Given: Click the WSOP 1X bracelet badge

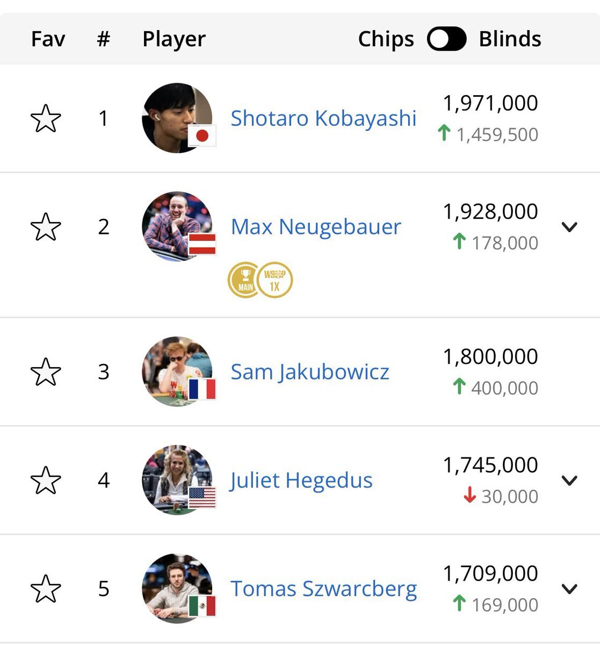Looking at the screenshot, I should point(275,280).
